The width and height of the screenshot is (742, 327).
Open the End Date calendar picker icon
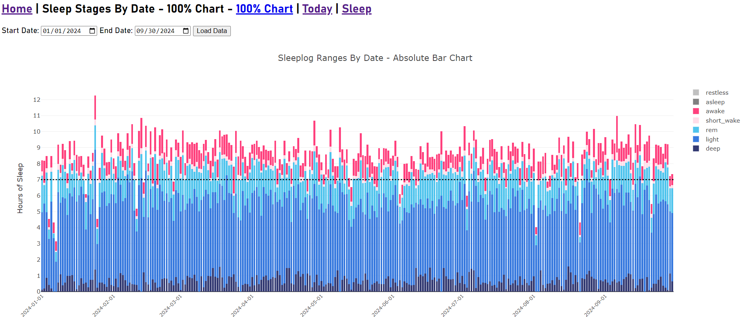pos(186,31)
